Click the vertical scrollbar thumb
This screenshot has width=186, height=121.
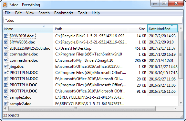coord(181,55)
